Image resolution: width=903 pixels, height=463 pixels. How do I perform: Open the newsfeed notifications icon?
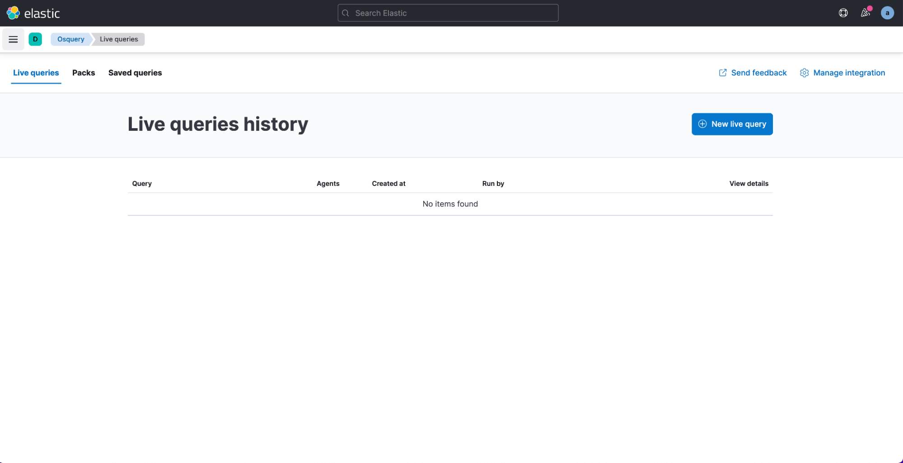pos(865,13)
